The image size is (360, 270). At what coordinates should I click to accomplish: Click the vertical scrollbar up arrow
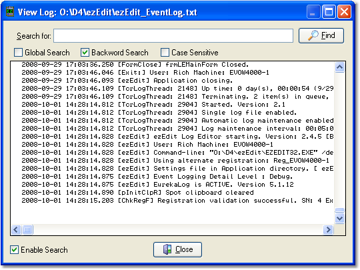(339, 67)
